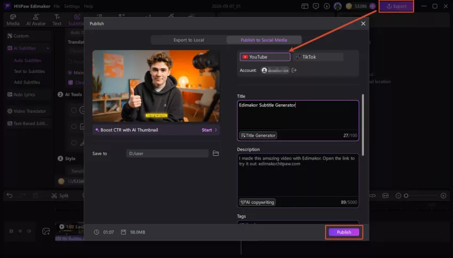Click the timeline zoom in plus icon
The image size is (453, 258).
[443, 196]
